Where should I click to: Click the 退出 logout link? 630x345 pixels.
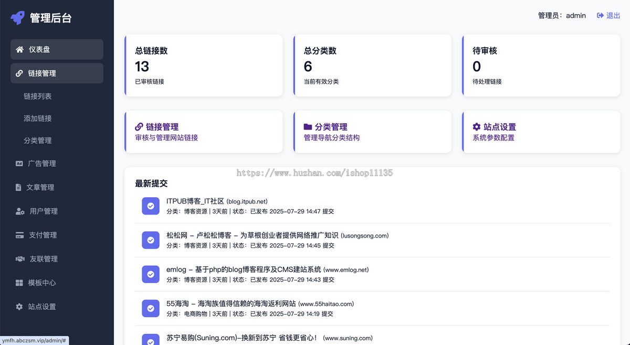point(608,16)
